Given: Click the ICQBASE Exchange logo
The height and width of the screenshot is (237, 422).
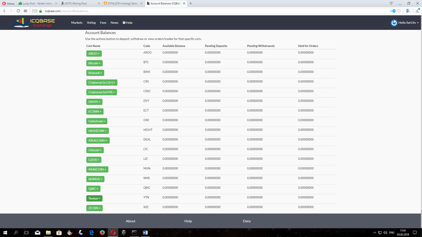Looking at the screenshot, I should (34, 23).
